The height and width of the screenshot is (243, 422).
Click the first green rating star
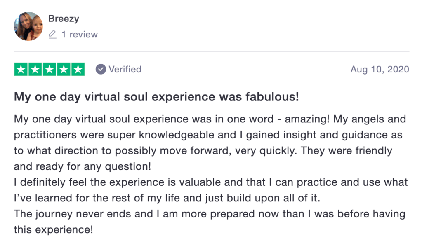21,69
